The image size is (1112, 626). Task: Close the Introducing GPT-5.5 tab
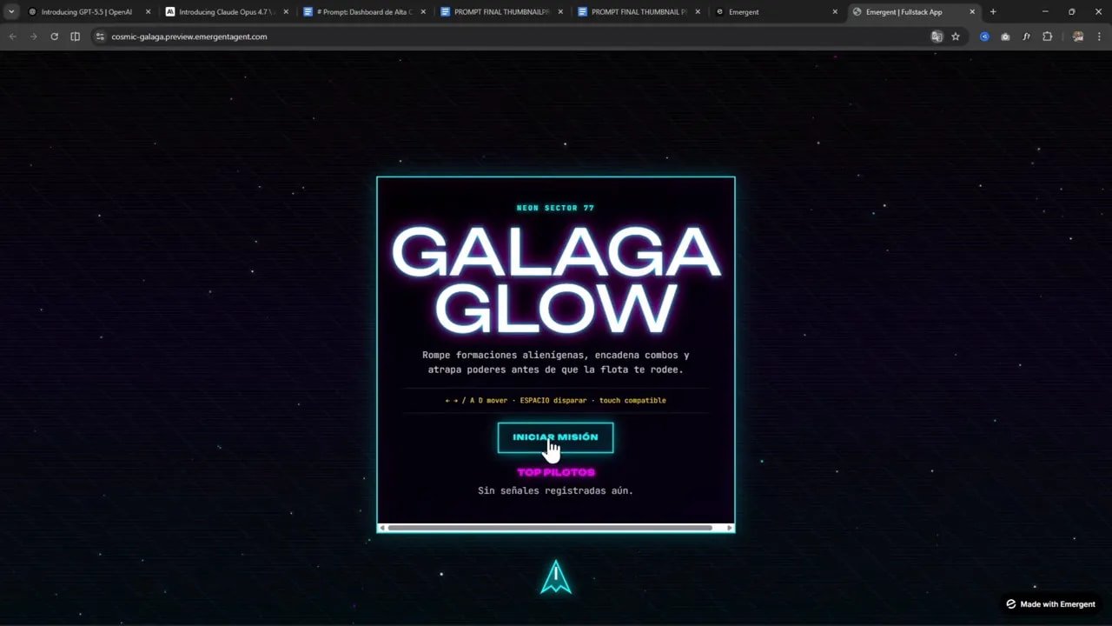[x=148, y=12]
